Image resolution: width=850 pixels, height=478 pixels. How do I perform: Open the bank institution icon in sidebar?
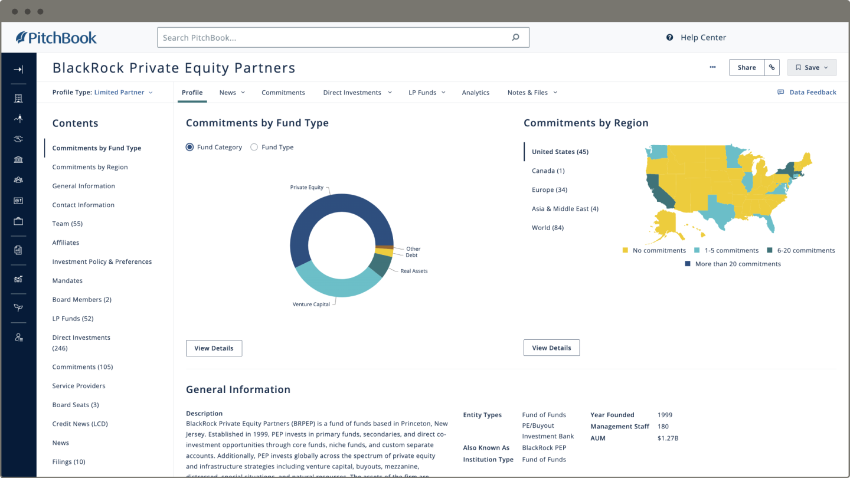point(18,160)
